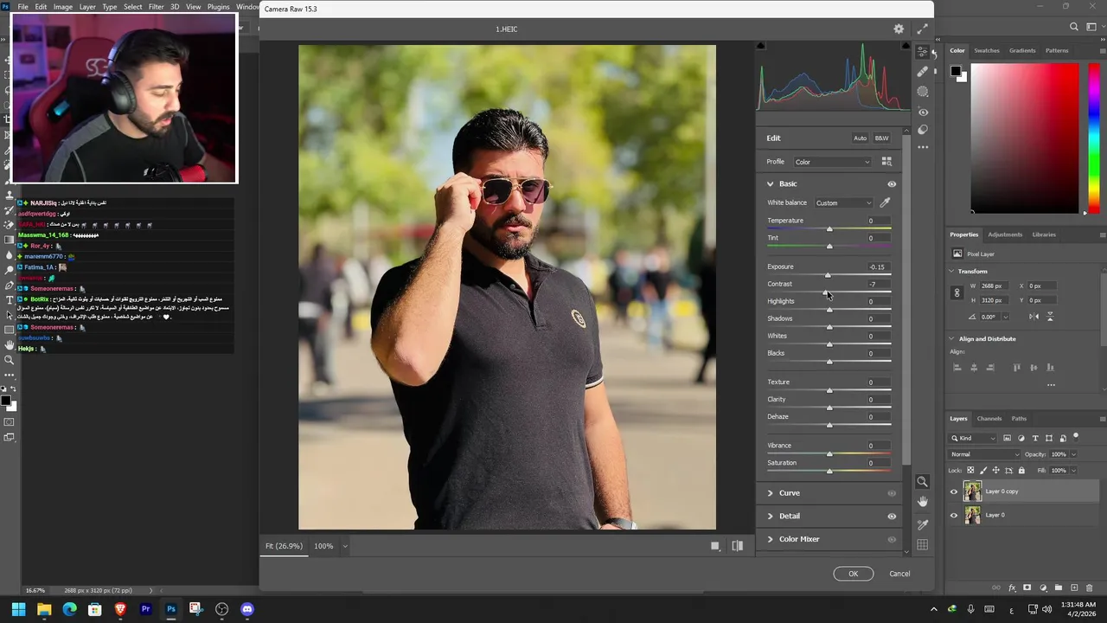This screenshot has width=1107, height=623.
Task: Switch to the Adjustments tab
Action: click(x=1005, y=234)
